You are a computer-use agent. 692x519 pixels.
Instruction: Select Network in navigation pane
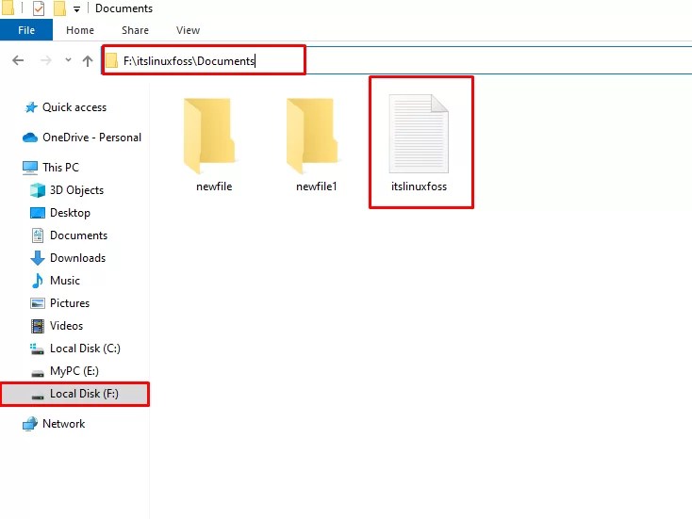pos(63,424)
